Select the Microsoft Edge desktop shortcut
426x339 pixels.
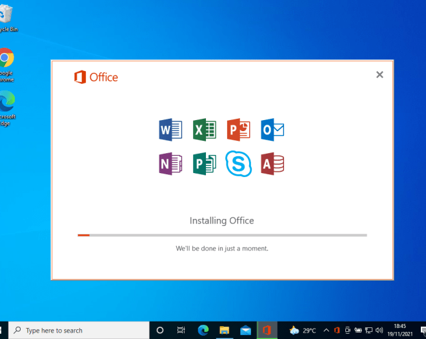(7, 108)
